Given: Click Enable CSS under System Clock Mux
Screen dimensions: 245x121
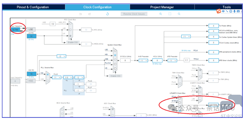Looking at the screenshot, I should tap(115, 76).
